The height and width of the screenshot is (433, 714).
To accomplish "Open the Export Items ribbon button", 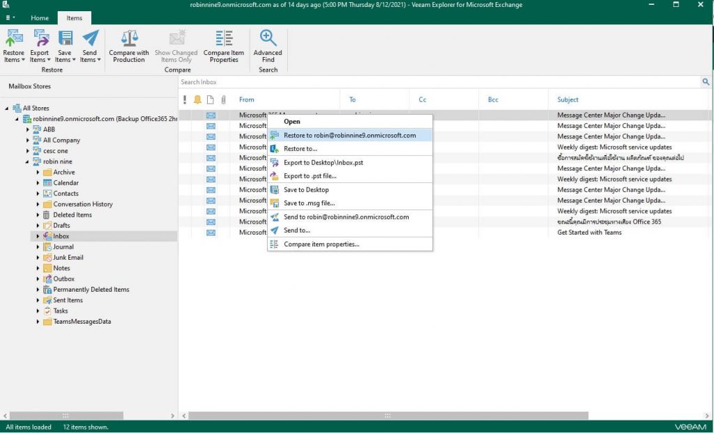I will click(40, 46).
